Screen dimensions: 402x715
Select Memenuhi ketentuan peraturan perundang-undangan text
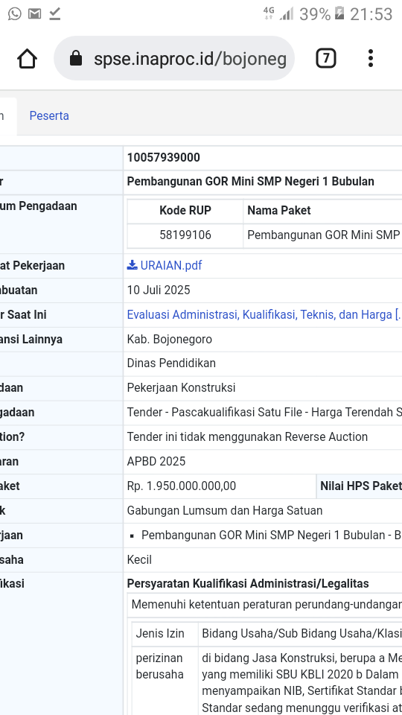click(267, 605)
